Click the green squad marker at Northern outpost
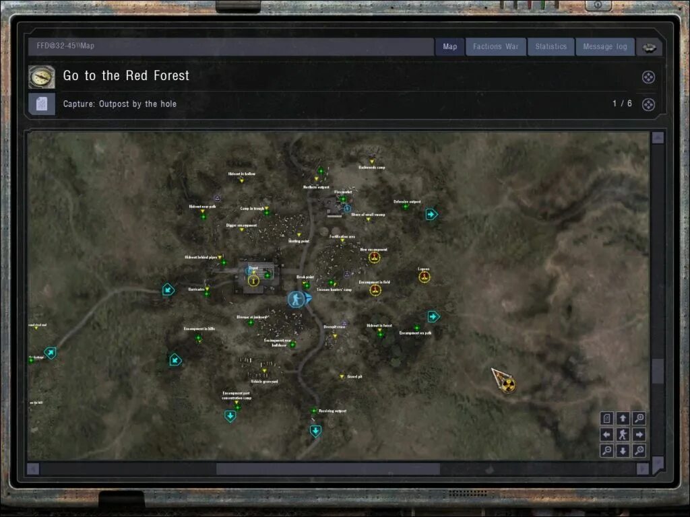The width and height of the screenshot is (690, 517). pyautogui.click(x=321, y=170)
